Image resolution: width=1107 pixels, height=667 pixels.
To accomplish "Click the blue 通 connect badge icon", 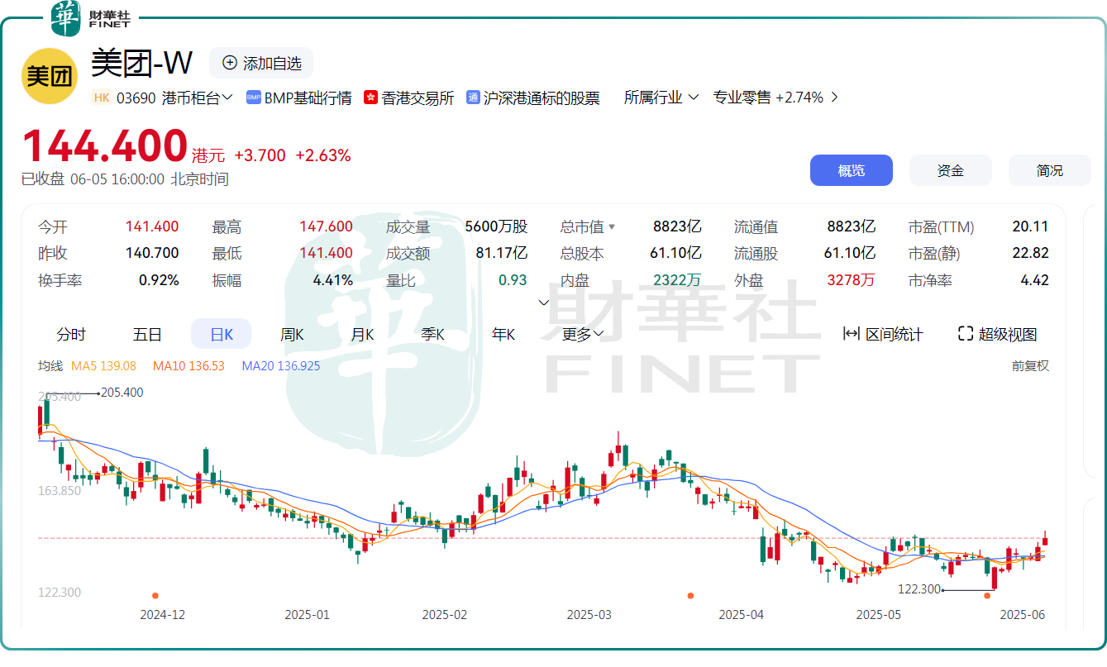I will tap(473, 98).
